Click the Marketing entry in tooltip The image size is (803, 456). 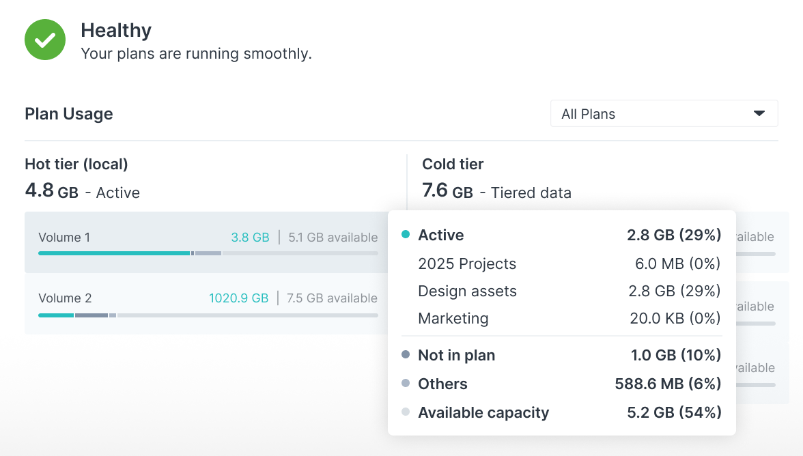pyautogui.click(x=453, y=319)
